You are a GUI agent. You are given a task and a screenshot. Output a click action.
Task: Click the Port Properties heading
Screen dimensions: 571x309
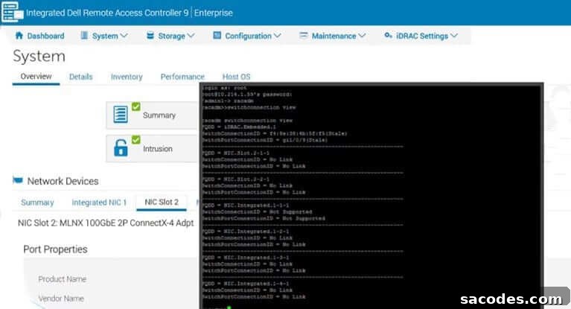tap(55, 249)
